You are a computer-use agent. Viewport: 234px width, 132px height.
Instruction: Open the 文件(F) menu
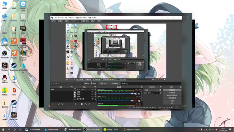[x=54, y=21]
